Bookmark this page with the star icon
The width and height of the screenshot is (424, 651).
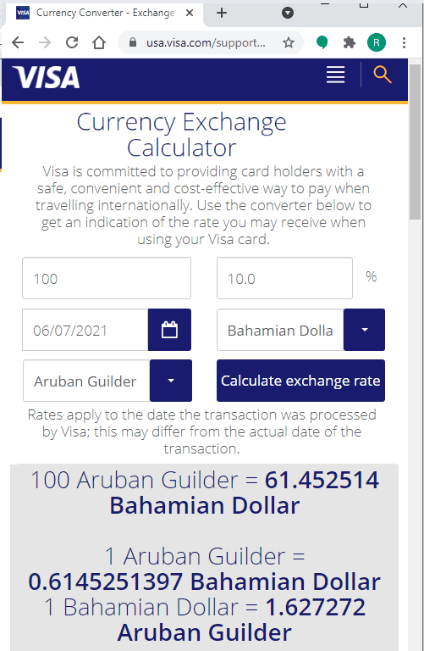pyautogui.click(x=289, y=42)
